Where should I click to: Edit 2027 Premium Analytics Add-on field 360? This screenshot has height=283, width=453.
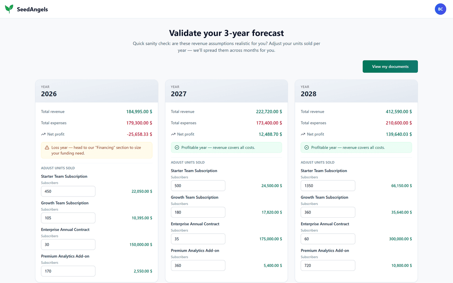pyautogui.click(x=198, y=265)
